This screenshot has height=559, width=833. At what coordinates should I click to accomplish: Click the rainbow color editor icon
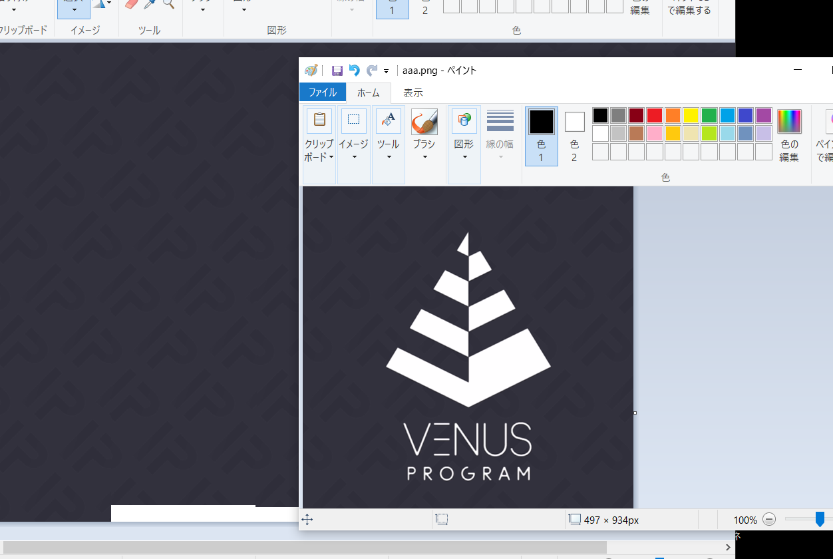pyautogui.click(x=790, y=121)
